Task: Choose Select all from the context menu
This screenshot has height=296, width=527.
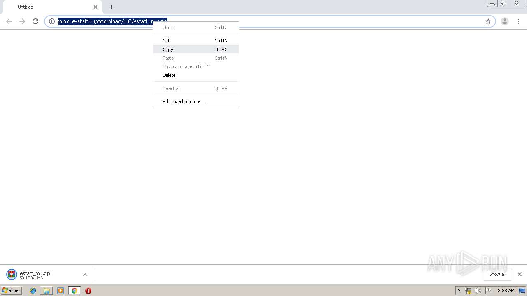Action: 196,88
